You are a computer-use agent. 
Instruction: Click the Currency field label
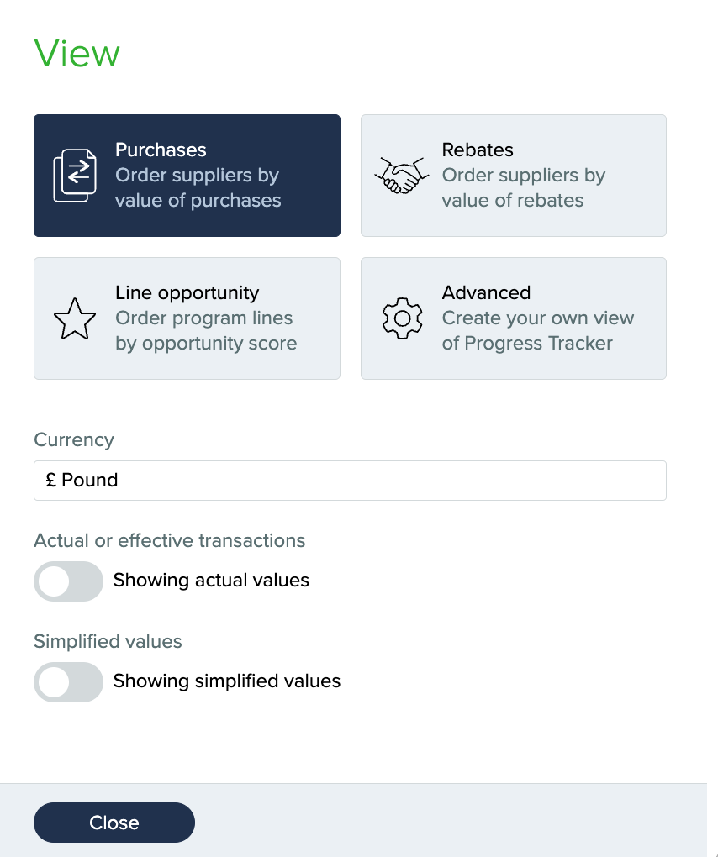pos(74,440)
